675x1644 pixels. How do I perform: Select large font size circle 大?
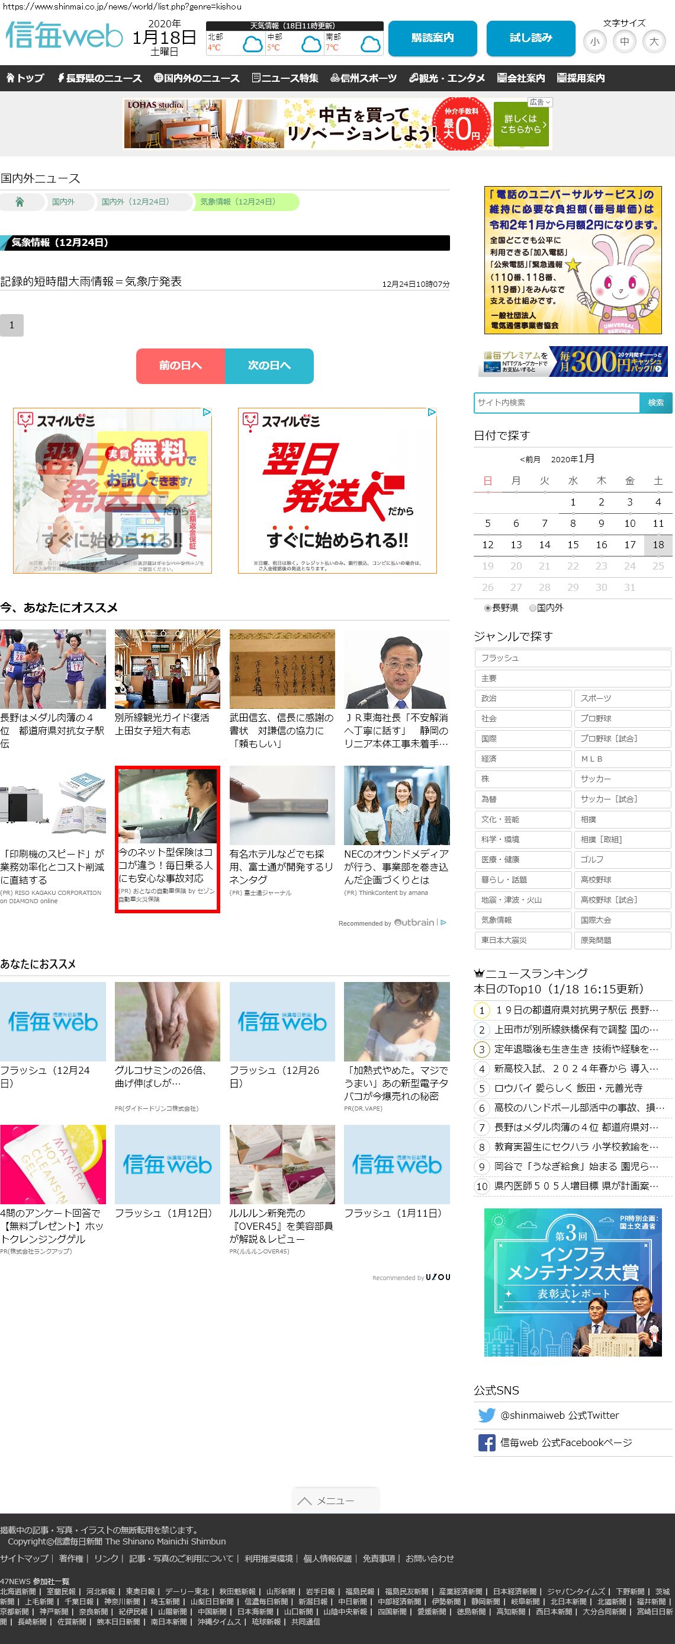(x=653, y=41)
